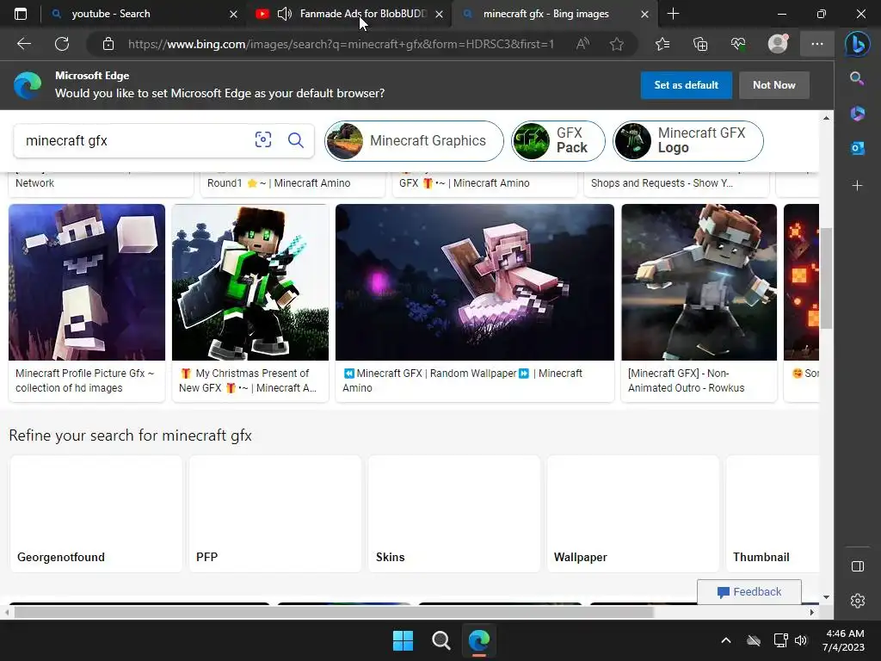
Task: Open sidebar settings gear icon
Action: tap(858, 601)
